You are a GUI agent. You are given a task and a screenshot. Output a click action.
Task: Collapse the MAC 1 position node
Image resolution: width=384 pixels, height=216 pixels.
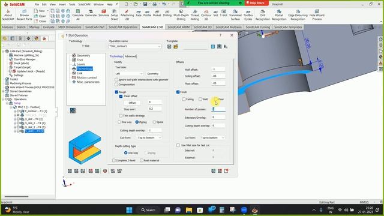point(11,107)
